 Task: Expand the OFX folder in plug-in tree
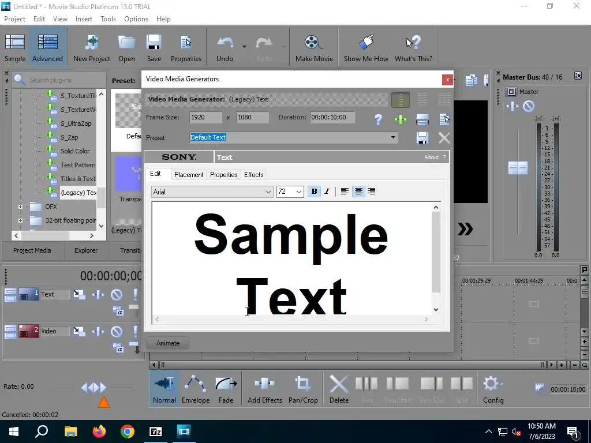[x=20, y=207]
